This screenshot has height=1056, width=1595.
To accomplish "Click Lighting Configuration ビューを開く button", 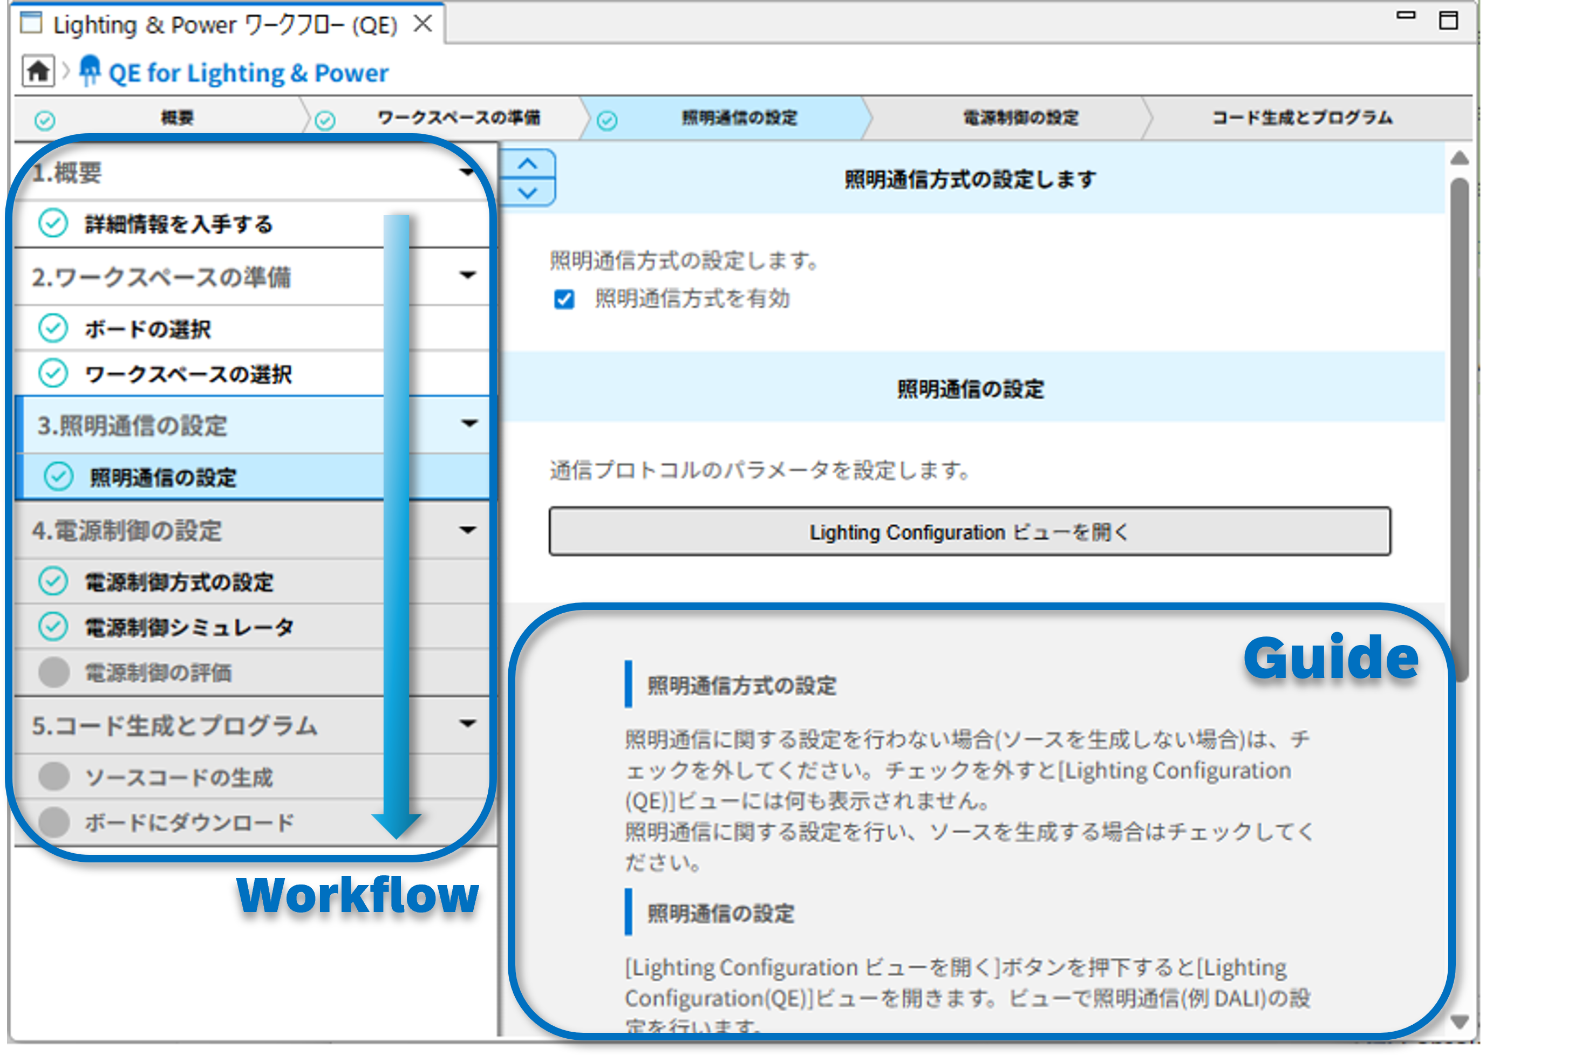I will pyautogui.click(x=969, y=532).
